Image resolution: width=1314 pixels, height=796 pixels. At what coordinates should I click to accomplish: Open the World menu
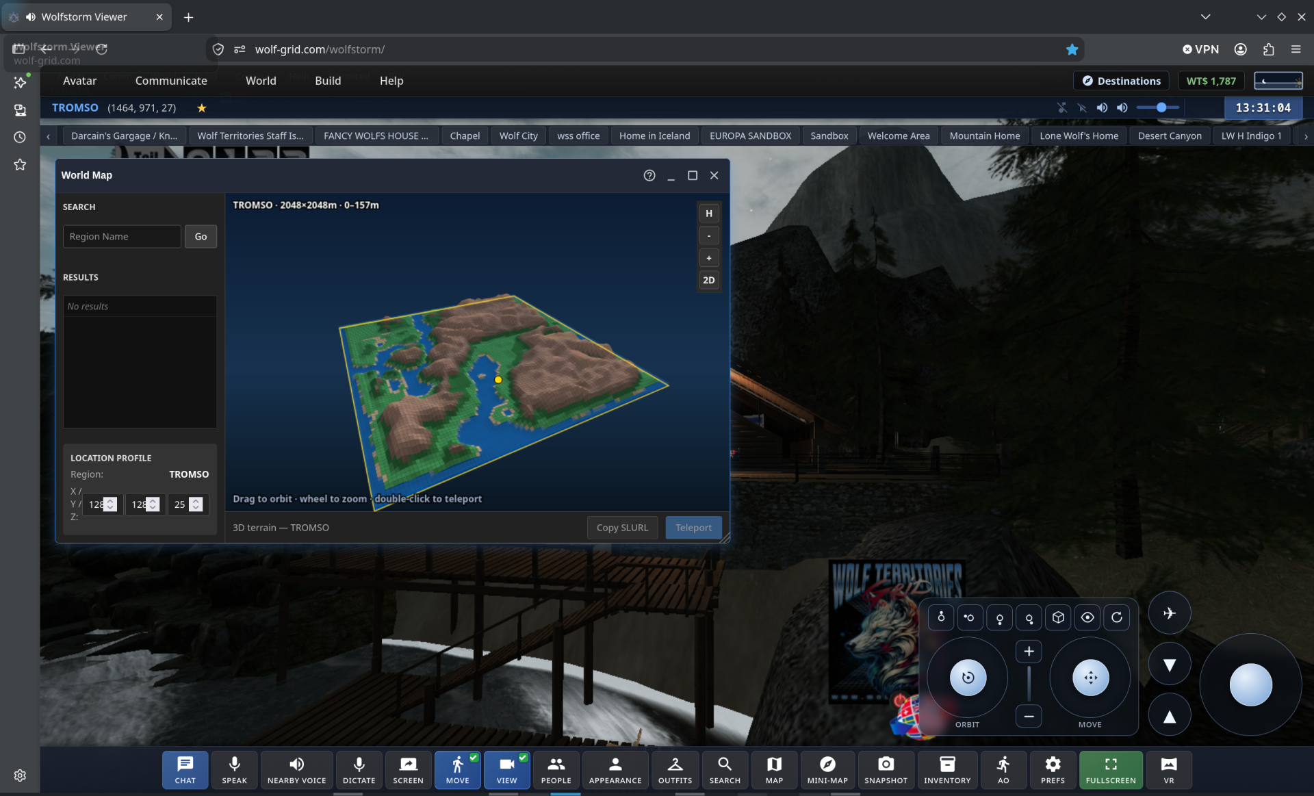coord(261,81)
